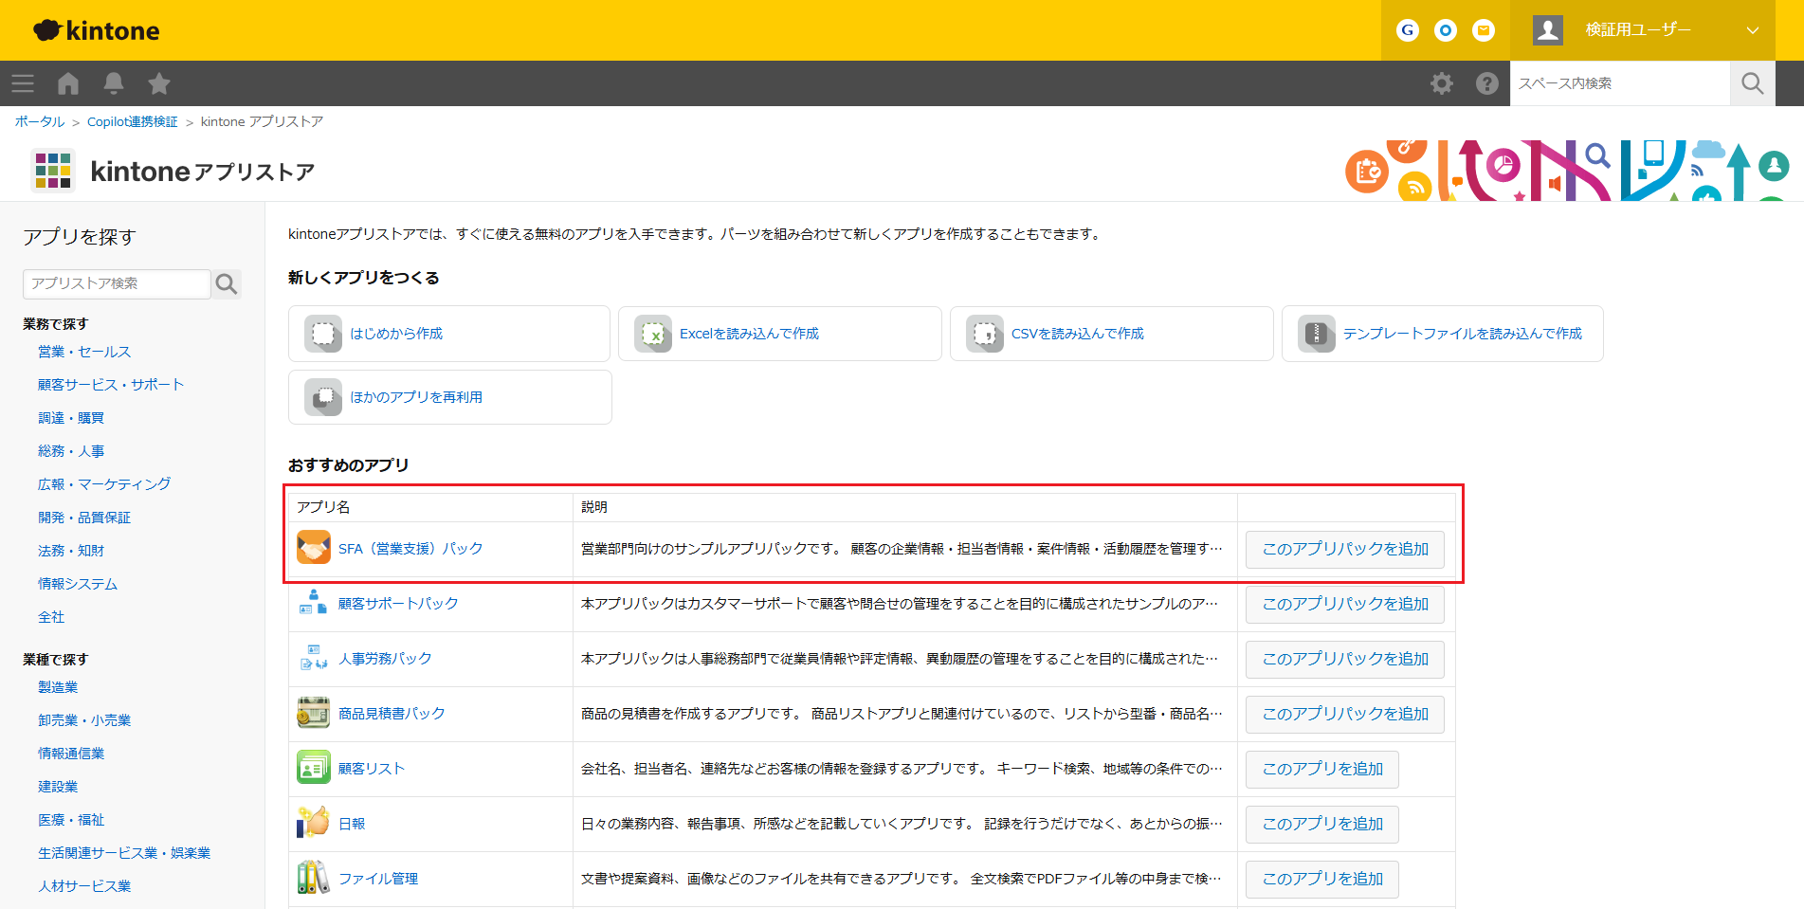Select 法務・知財 category

point(71,551)
